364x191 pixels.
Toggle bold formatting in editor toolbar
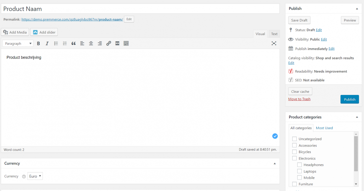pyautogui.click(x=38, y=43)
